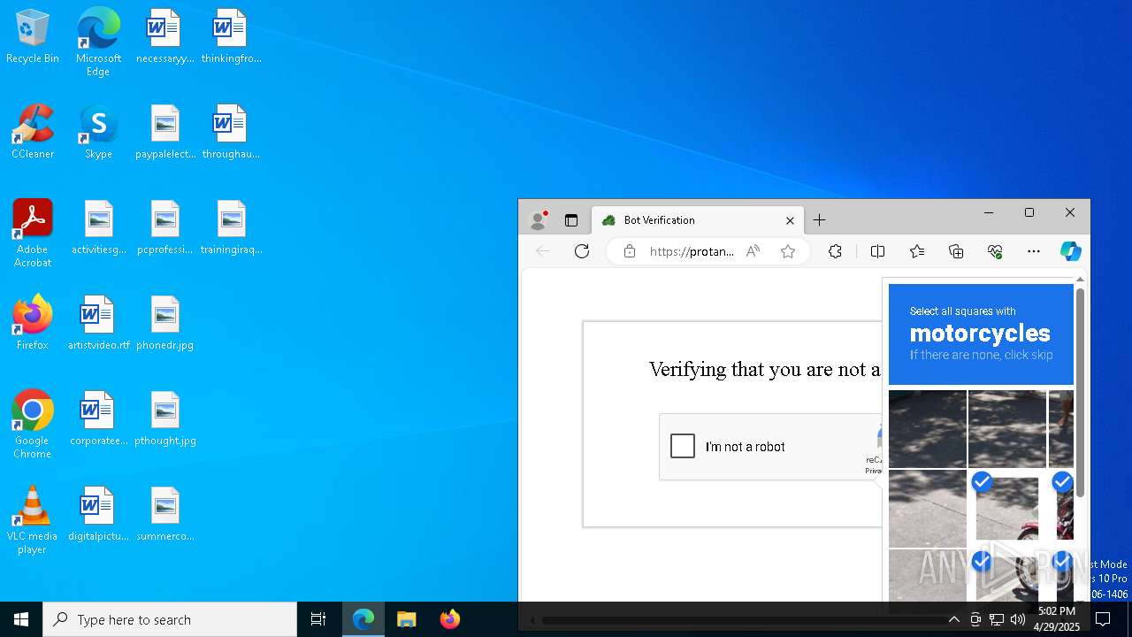Open the Windows Start menu
The width and height of the screenshot is (1132, 637).
[21, 619]
